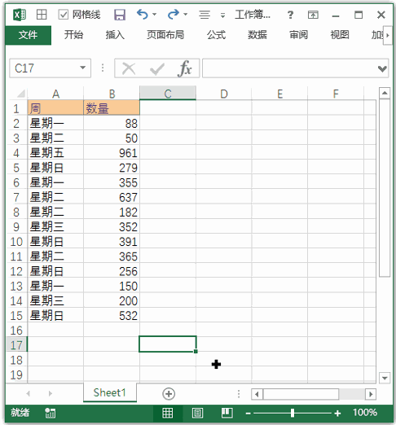Click the horizontal scrollbar thumb
This screenshot has height=425, width=396.
coord(301,394)
